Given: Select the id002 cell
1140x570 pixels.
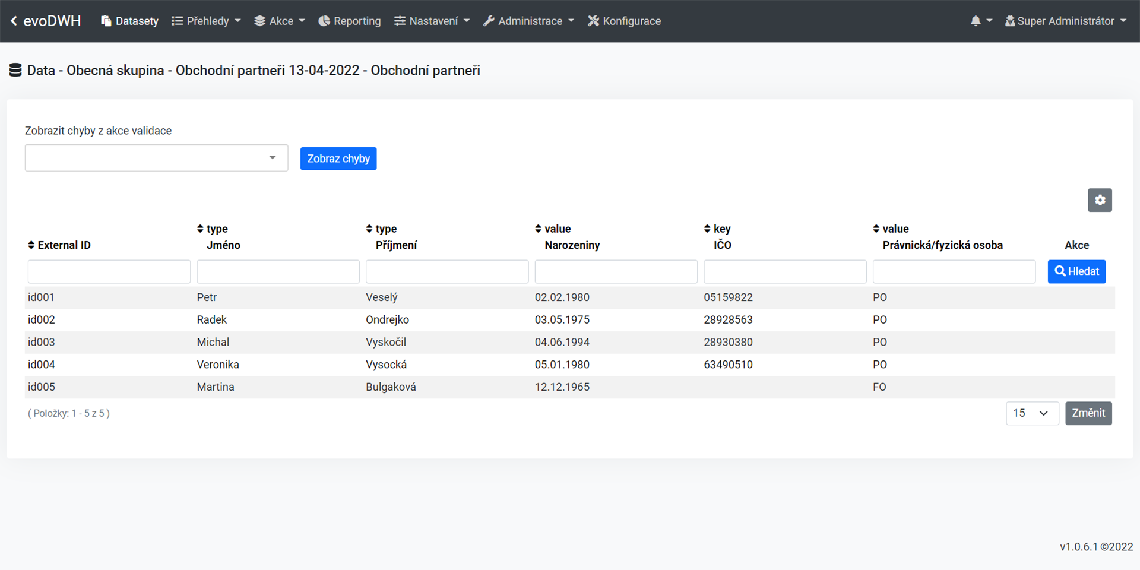Looking at the screenshot, I should click(x=41, y=320).
